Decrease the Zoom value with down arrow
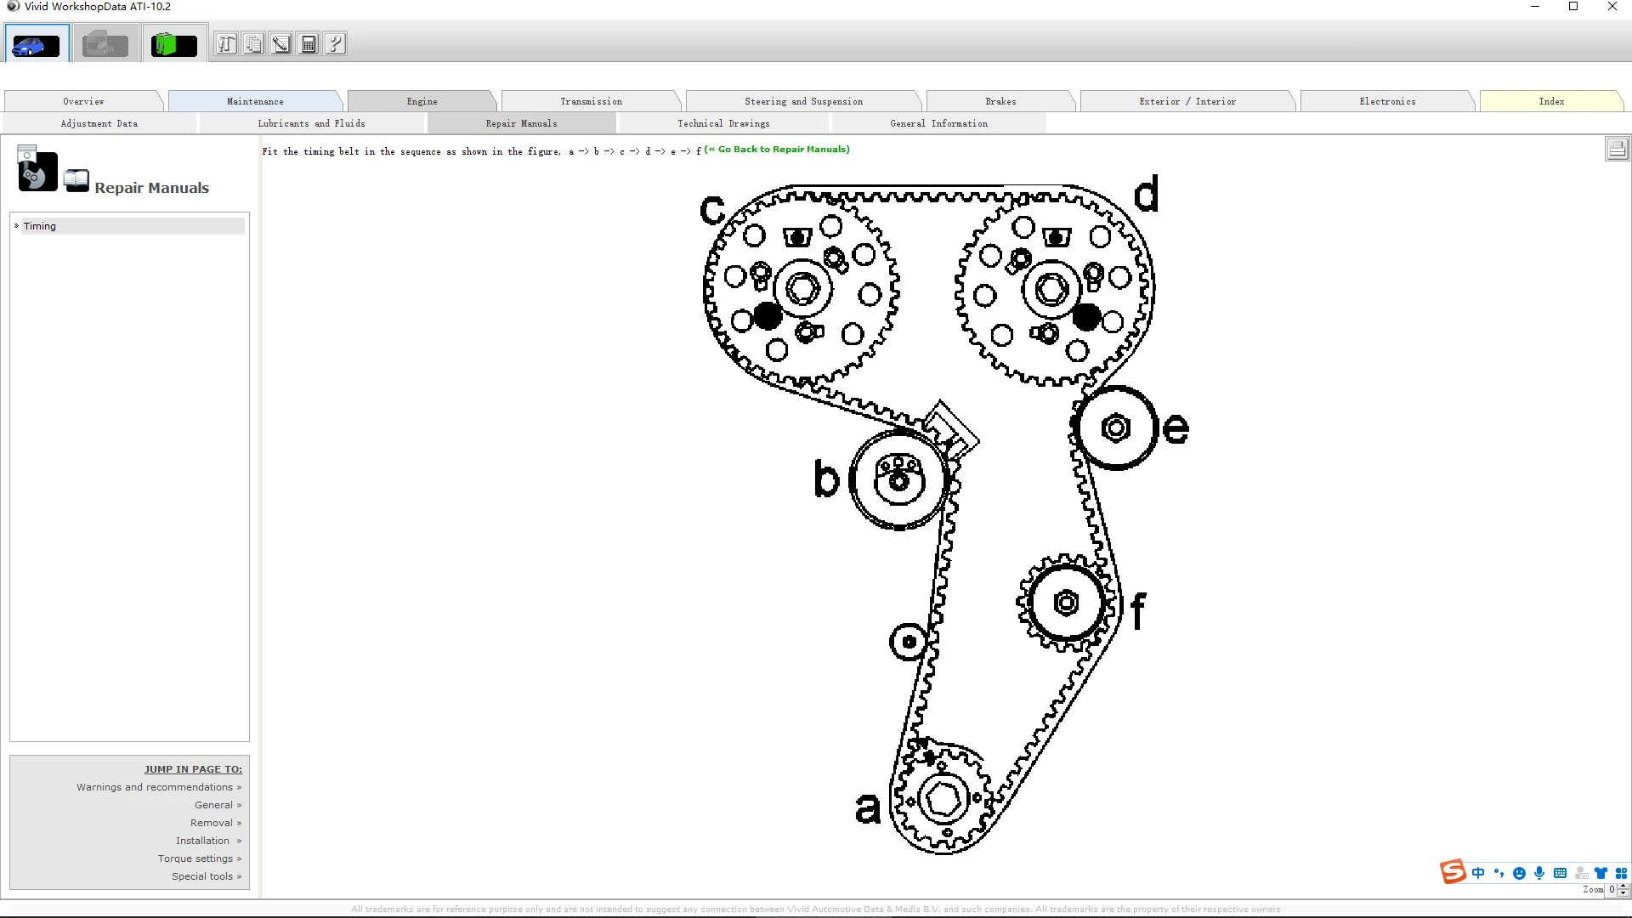The height and width of the screenshot is (918, 1632). pyautogui.click(x=1623, y=893)
